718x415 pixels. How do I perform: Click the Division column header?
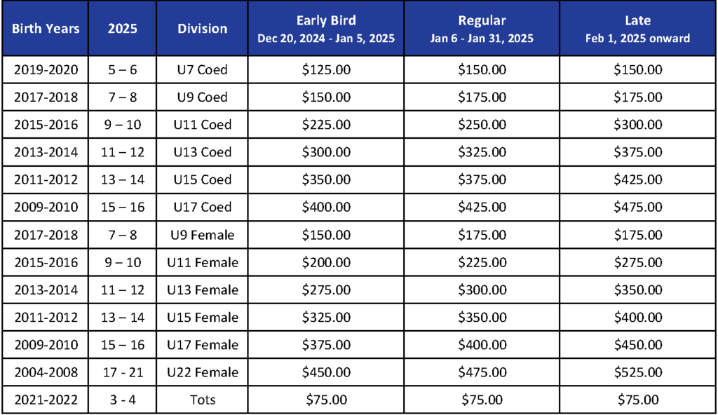coord(202,29)
